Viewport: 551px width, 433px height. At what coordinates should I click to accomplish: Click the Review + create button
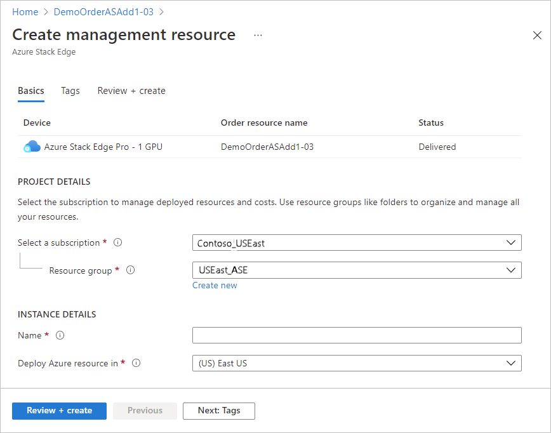coord(59,411)
